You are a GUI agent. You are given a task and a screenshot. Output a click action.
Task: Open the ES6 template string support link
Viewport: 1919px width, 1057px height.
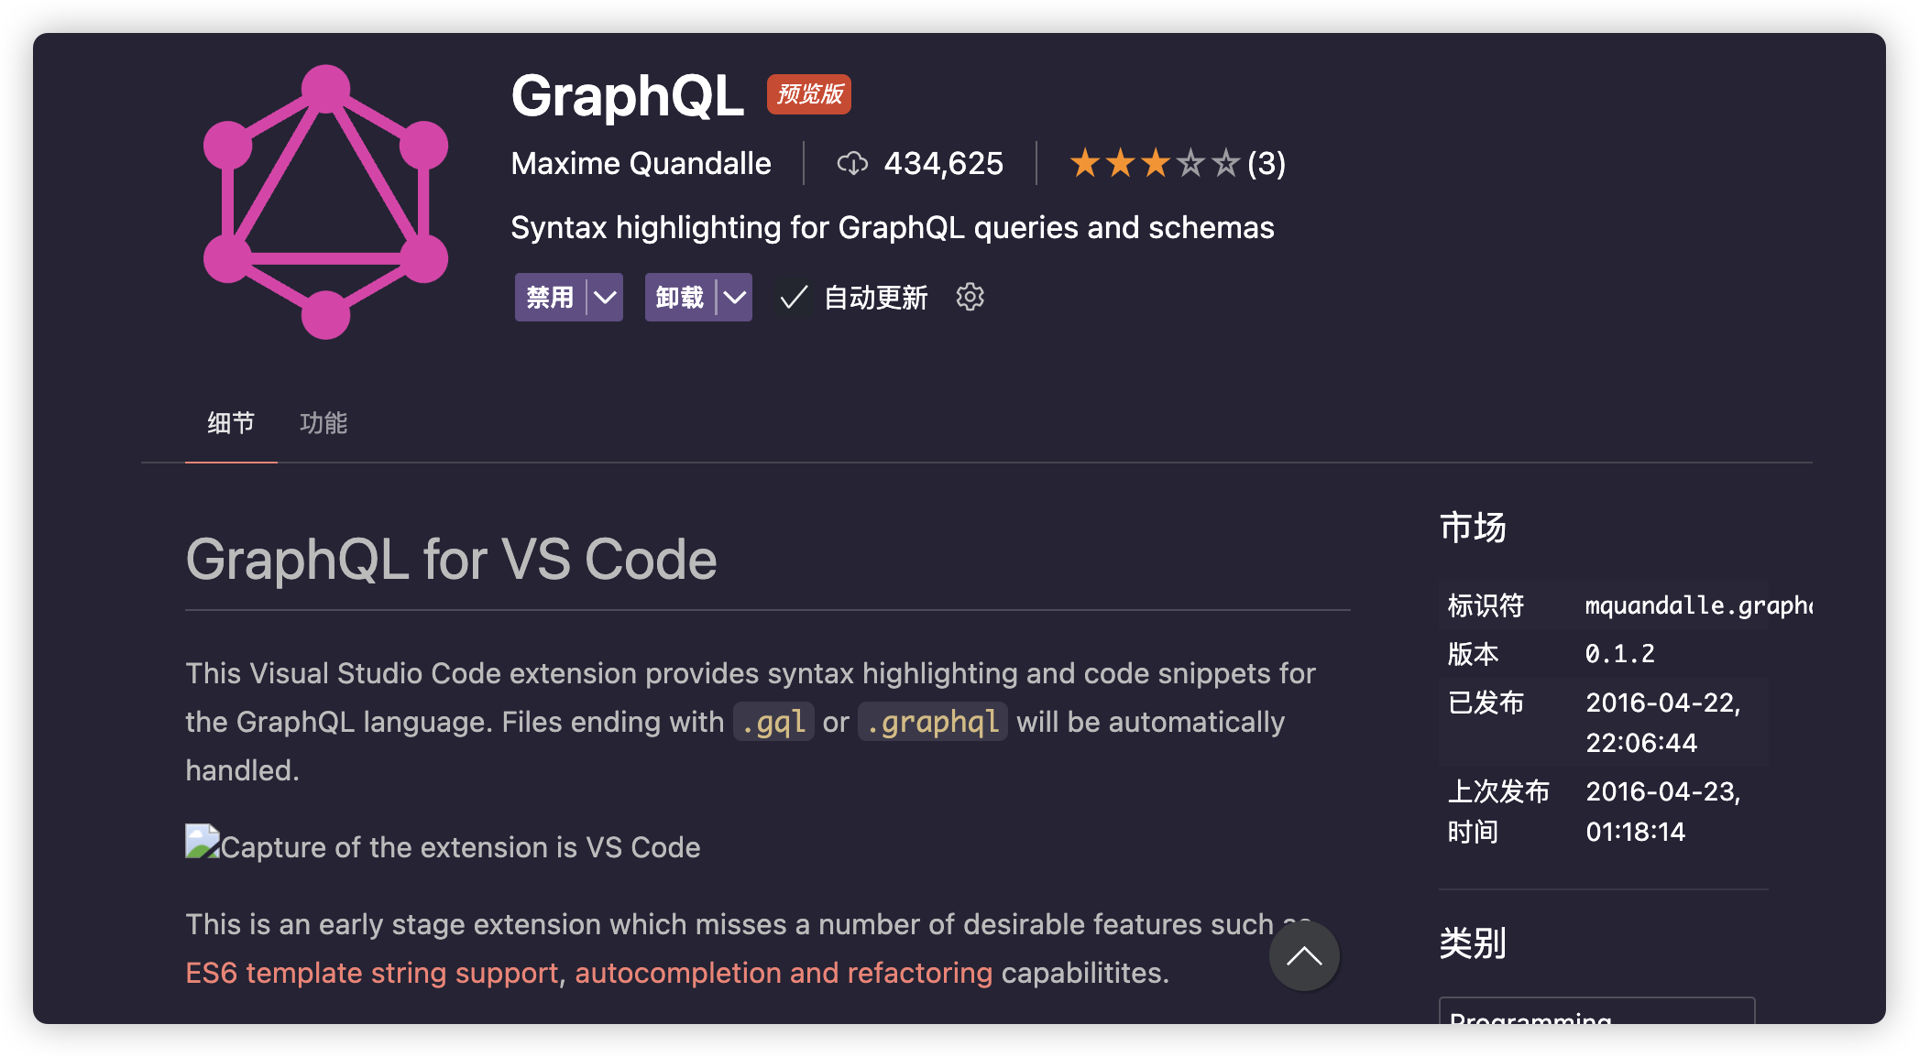tap(371, 973)
